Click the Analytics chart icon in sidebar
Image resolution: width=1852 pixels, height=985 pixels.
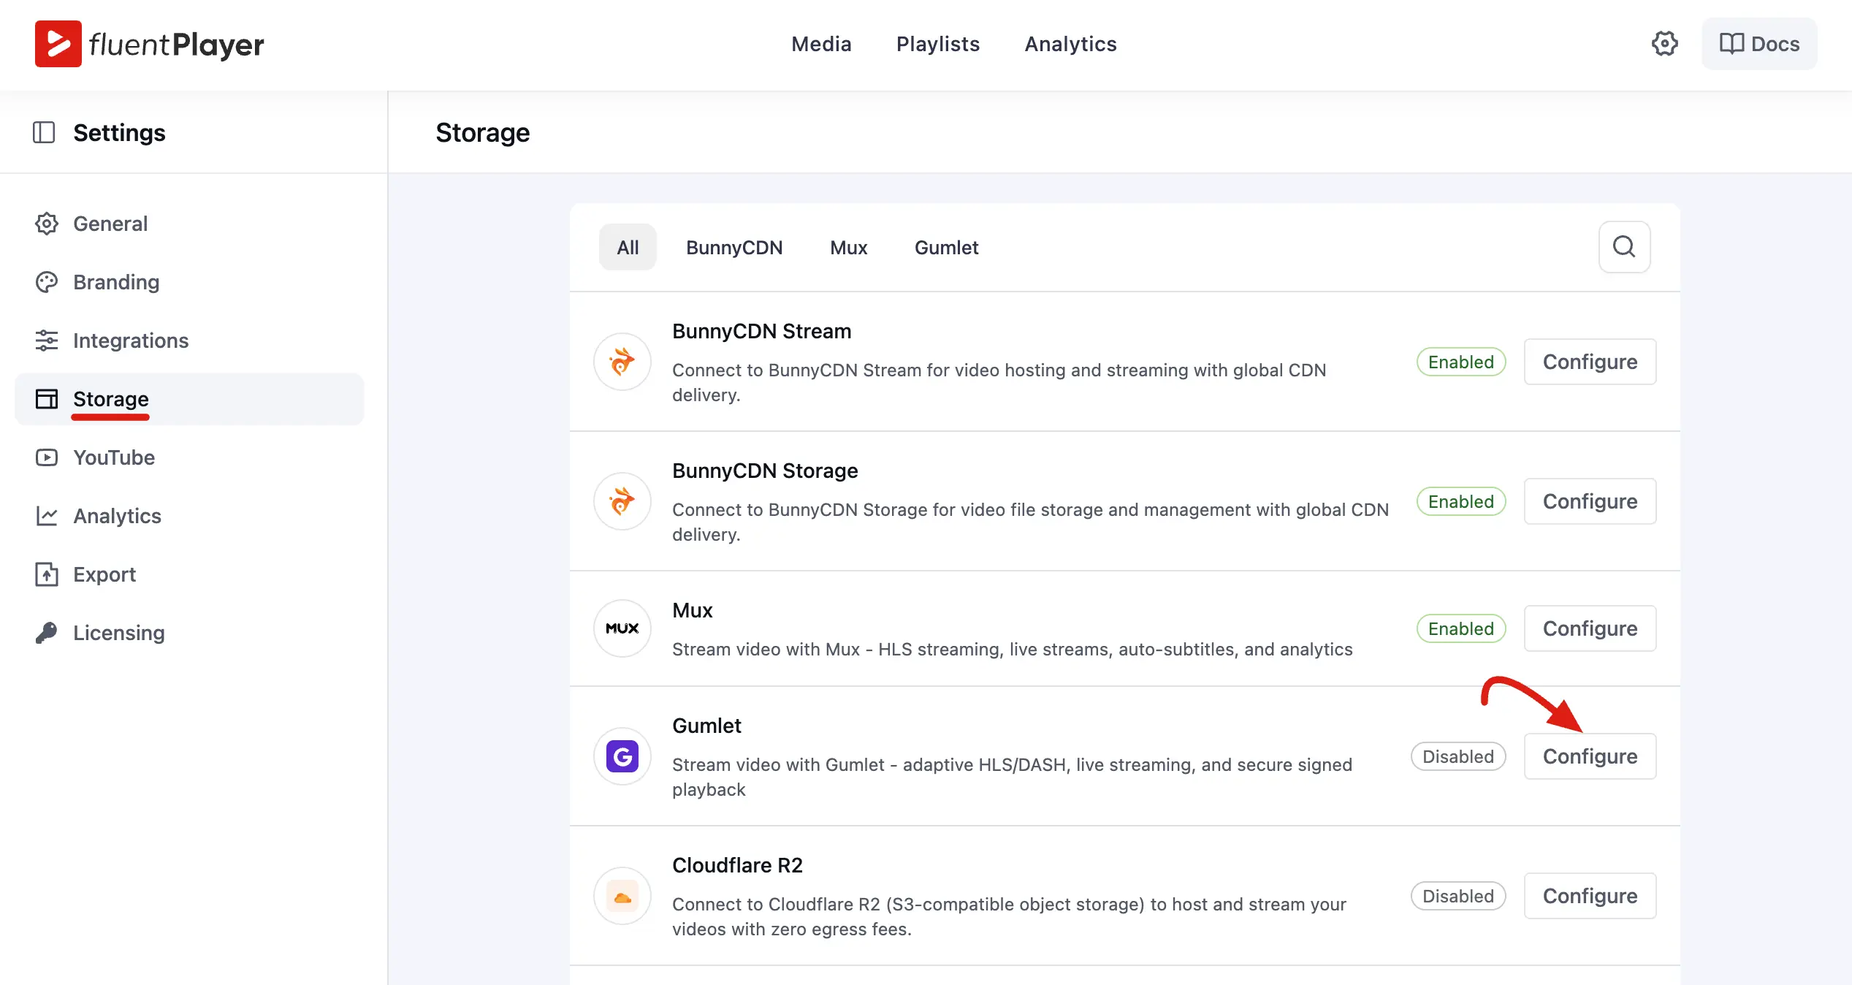tap(47, 516)
